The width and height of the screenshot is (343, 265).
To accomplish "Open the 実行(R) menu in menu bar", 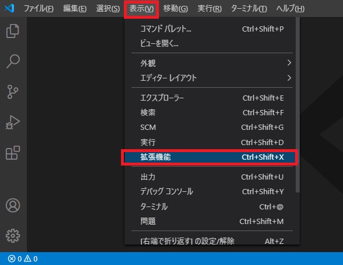I will [x=210, y=9].
